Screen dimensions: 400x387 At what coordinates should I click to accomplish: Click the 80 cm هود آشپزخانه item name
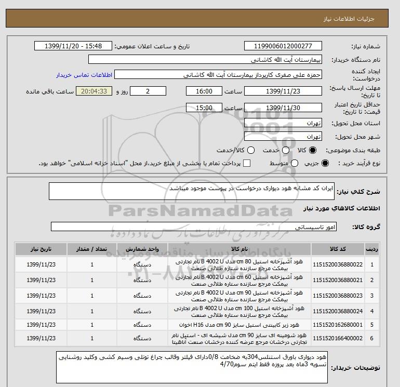coord(239,265)
